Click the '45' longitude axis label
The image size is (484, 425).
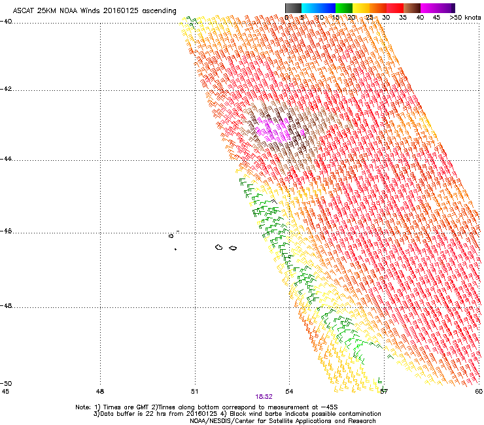point(5,392)
